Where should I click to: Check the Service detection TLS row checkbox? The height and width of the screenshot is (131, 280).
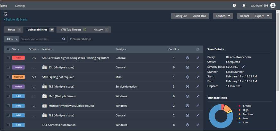8,87
